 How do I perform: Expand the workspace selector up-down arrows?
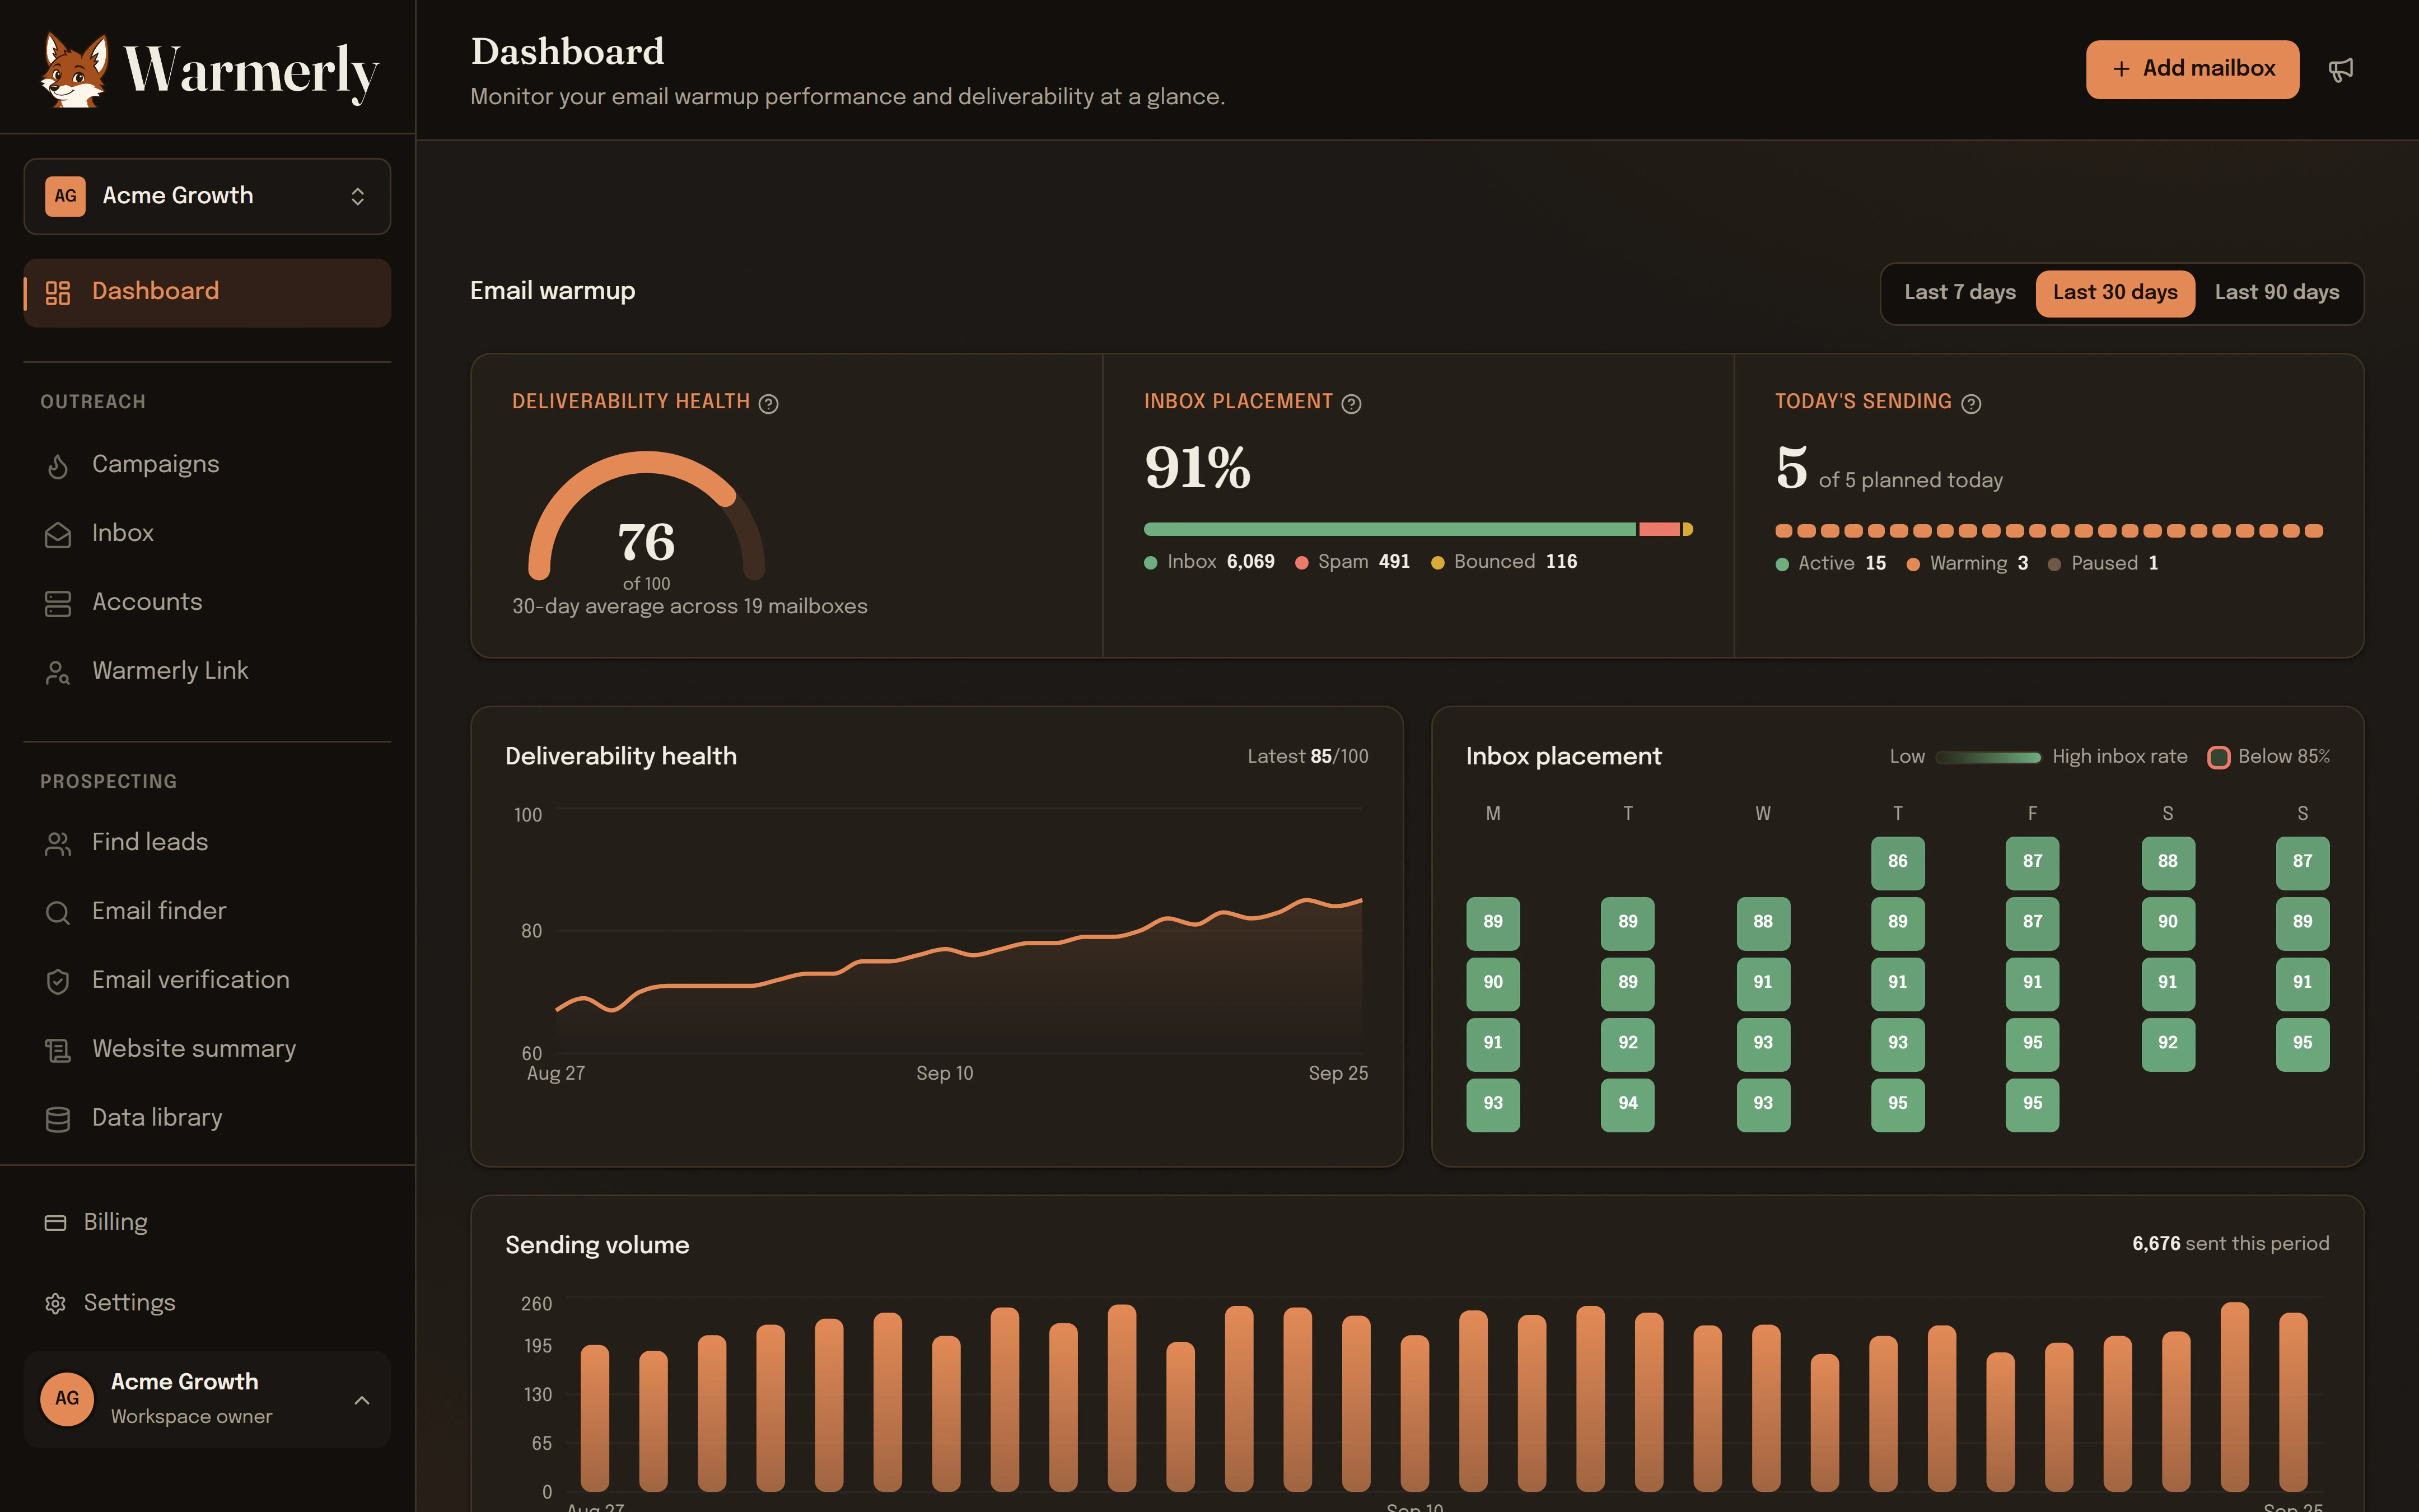(x=358, y=196)
